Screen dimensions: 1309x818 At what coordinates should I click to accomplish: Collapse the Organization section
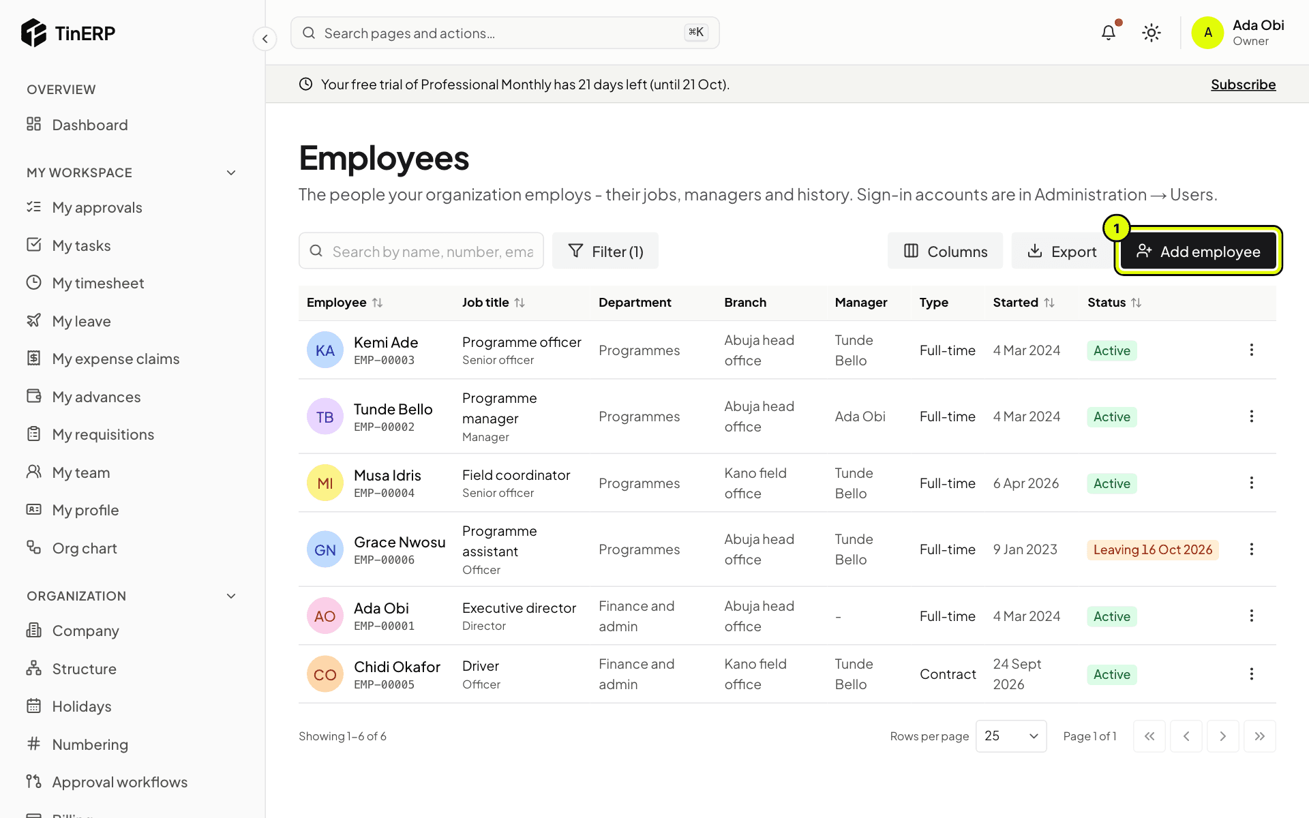coord(231,596)
